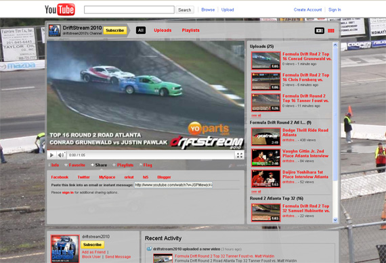Click the scroll down arrow in uploads list
The height and width of the screenshot is (263, 386).
(335, 220)
